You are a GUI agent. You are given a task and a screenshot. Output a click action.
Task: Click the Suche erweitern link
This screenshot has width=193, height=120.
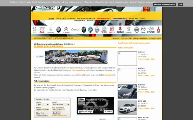click(59, 116)
